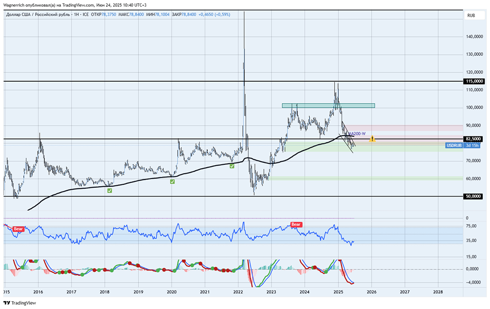Click the МИН low value 78,1004

click(163, 14)
